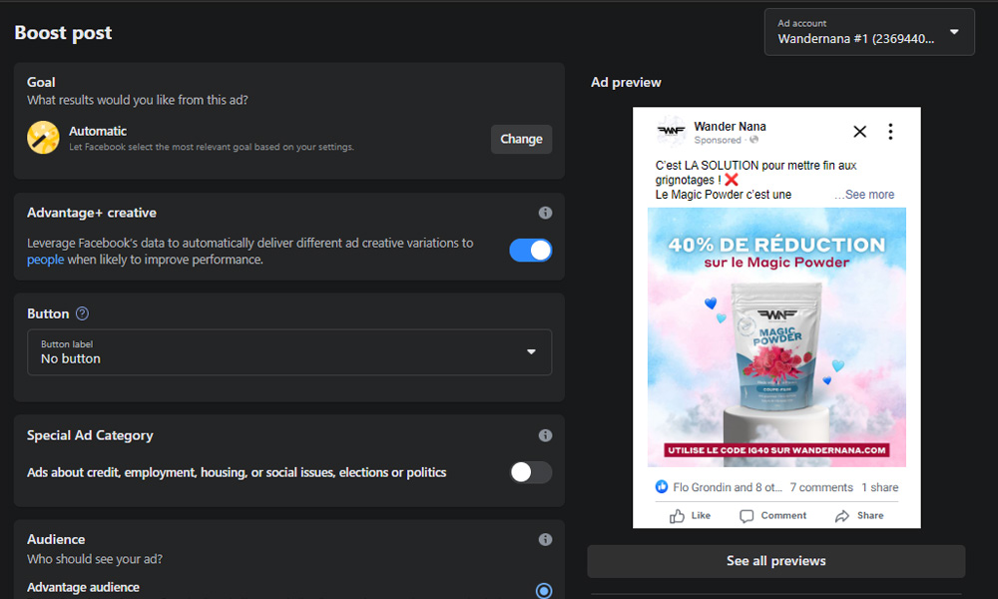The width and height of the screenshot is (998, 599).
Task: Select the Advantage audience radio button
Action: pyautogui.click(x=543, y=590)
